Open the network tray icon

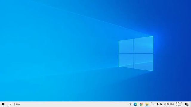click(165, 104)
